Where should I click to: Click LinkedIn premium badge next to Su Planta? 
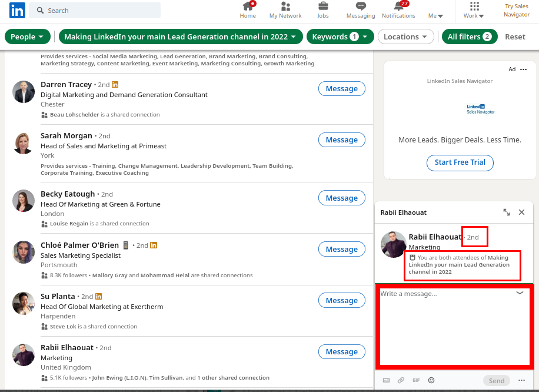[98, 297]
